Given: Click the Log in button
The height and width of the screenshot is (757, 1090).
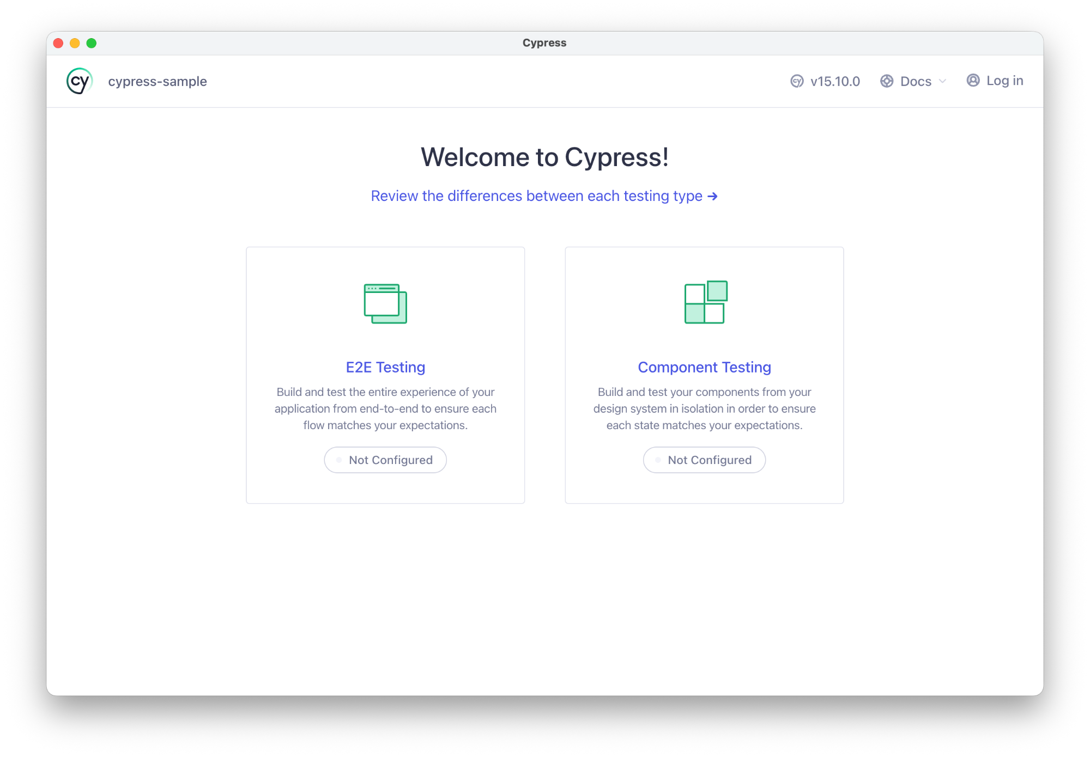Looking at the screenshot, I should pos(1004,81).
